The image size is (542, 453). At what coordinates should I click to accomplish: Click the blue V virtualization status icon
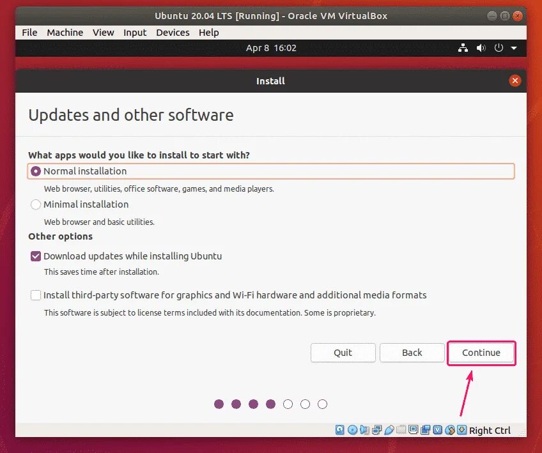coord(438,429)
